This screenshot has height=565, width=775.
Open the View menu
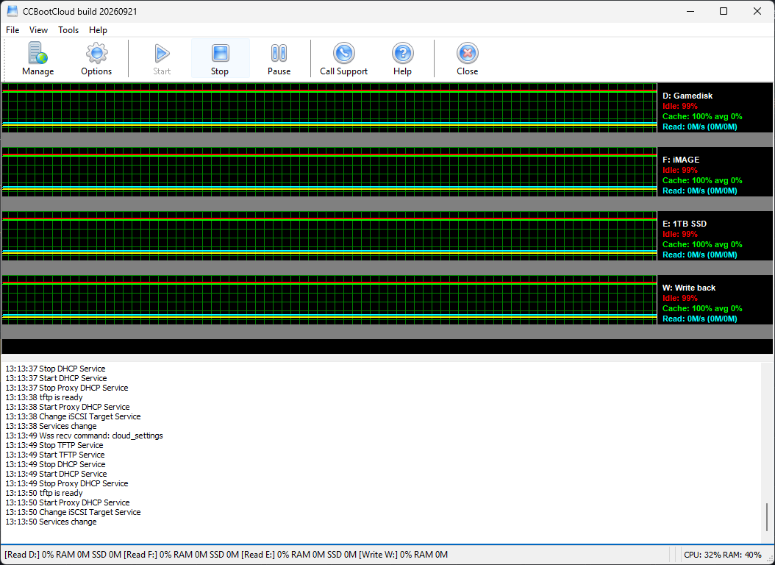coord(38,30)
